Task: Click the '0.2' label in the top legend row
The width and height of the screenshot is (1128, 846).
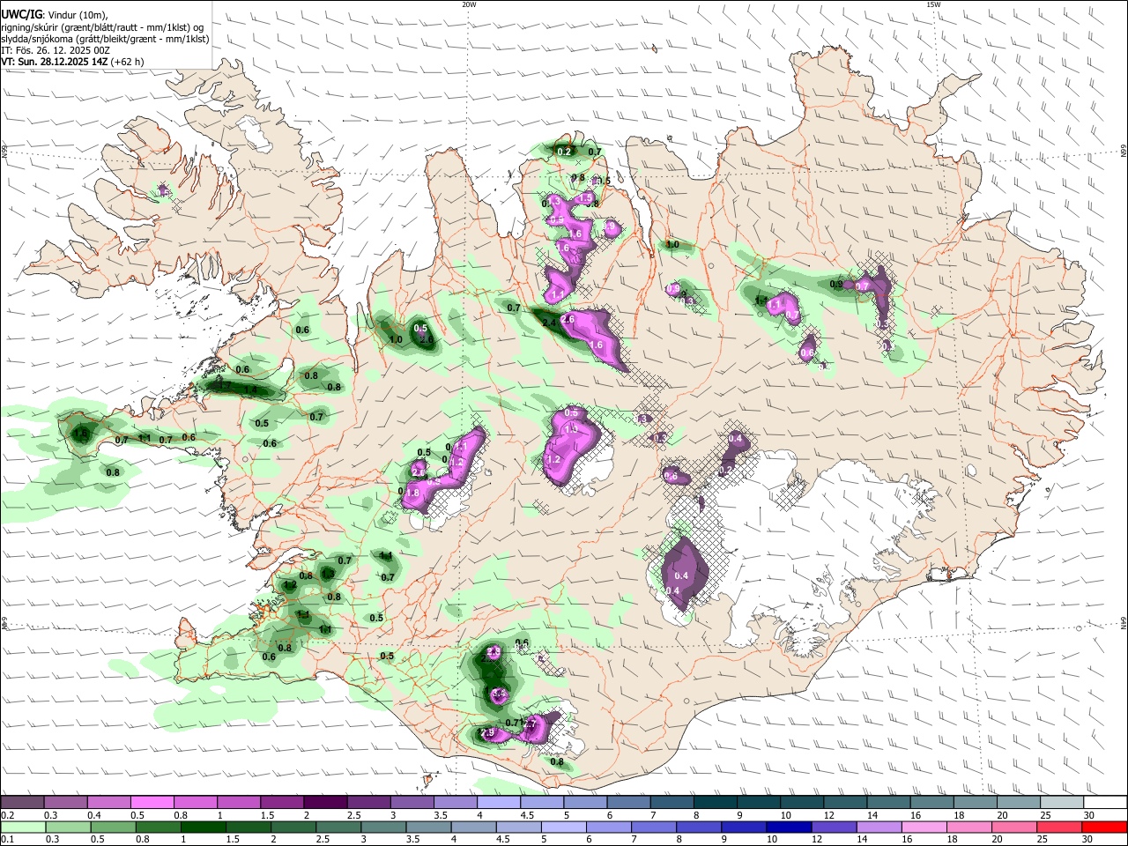Action: pyautogui.click(x=7, y=815)
